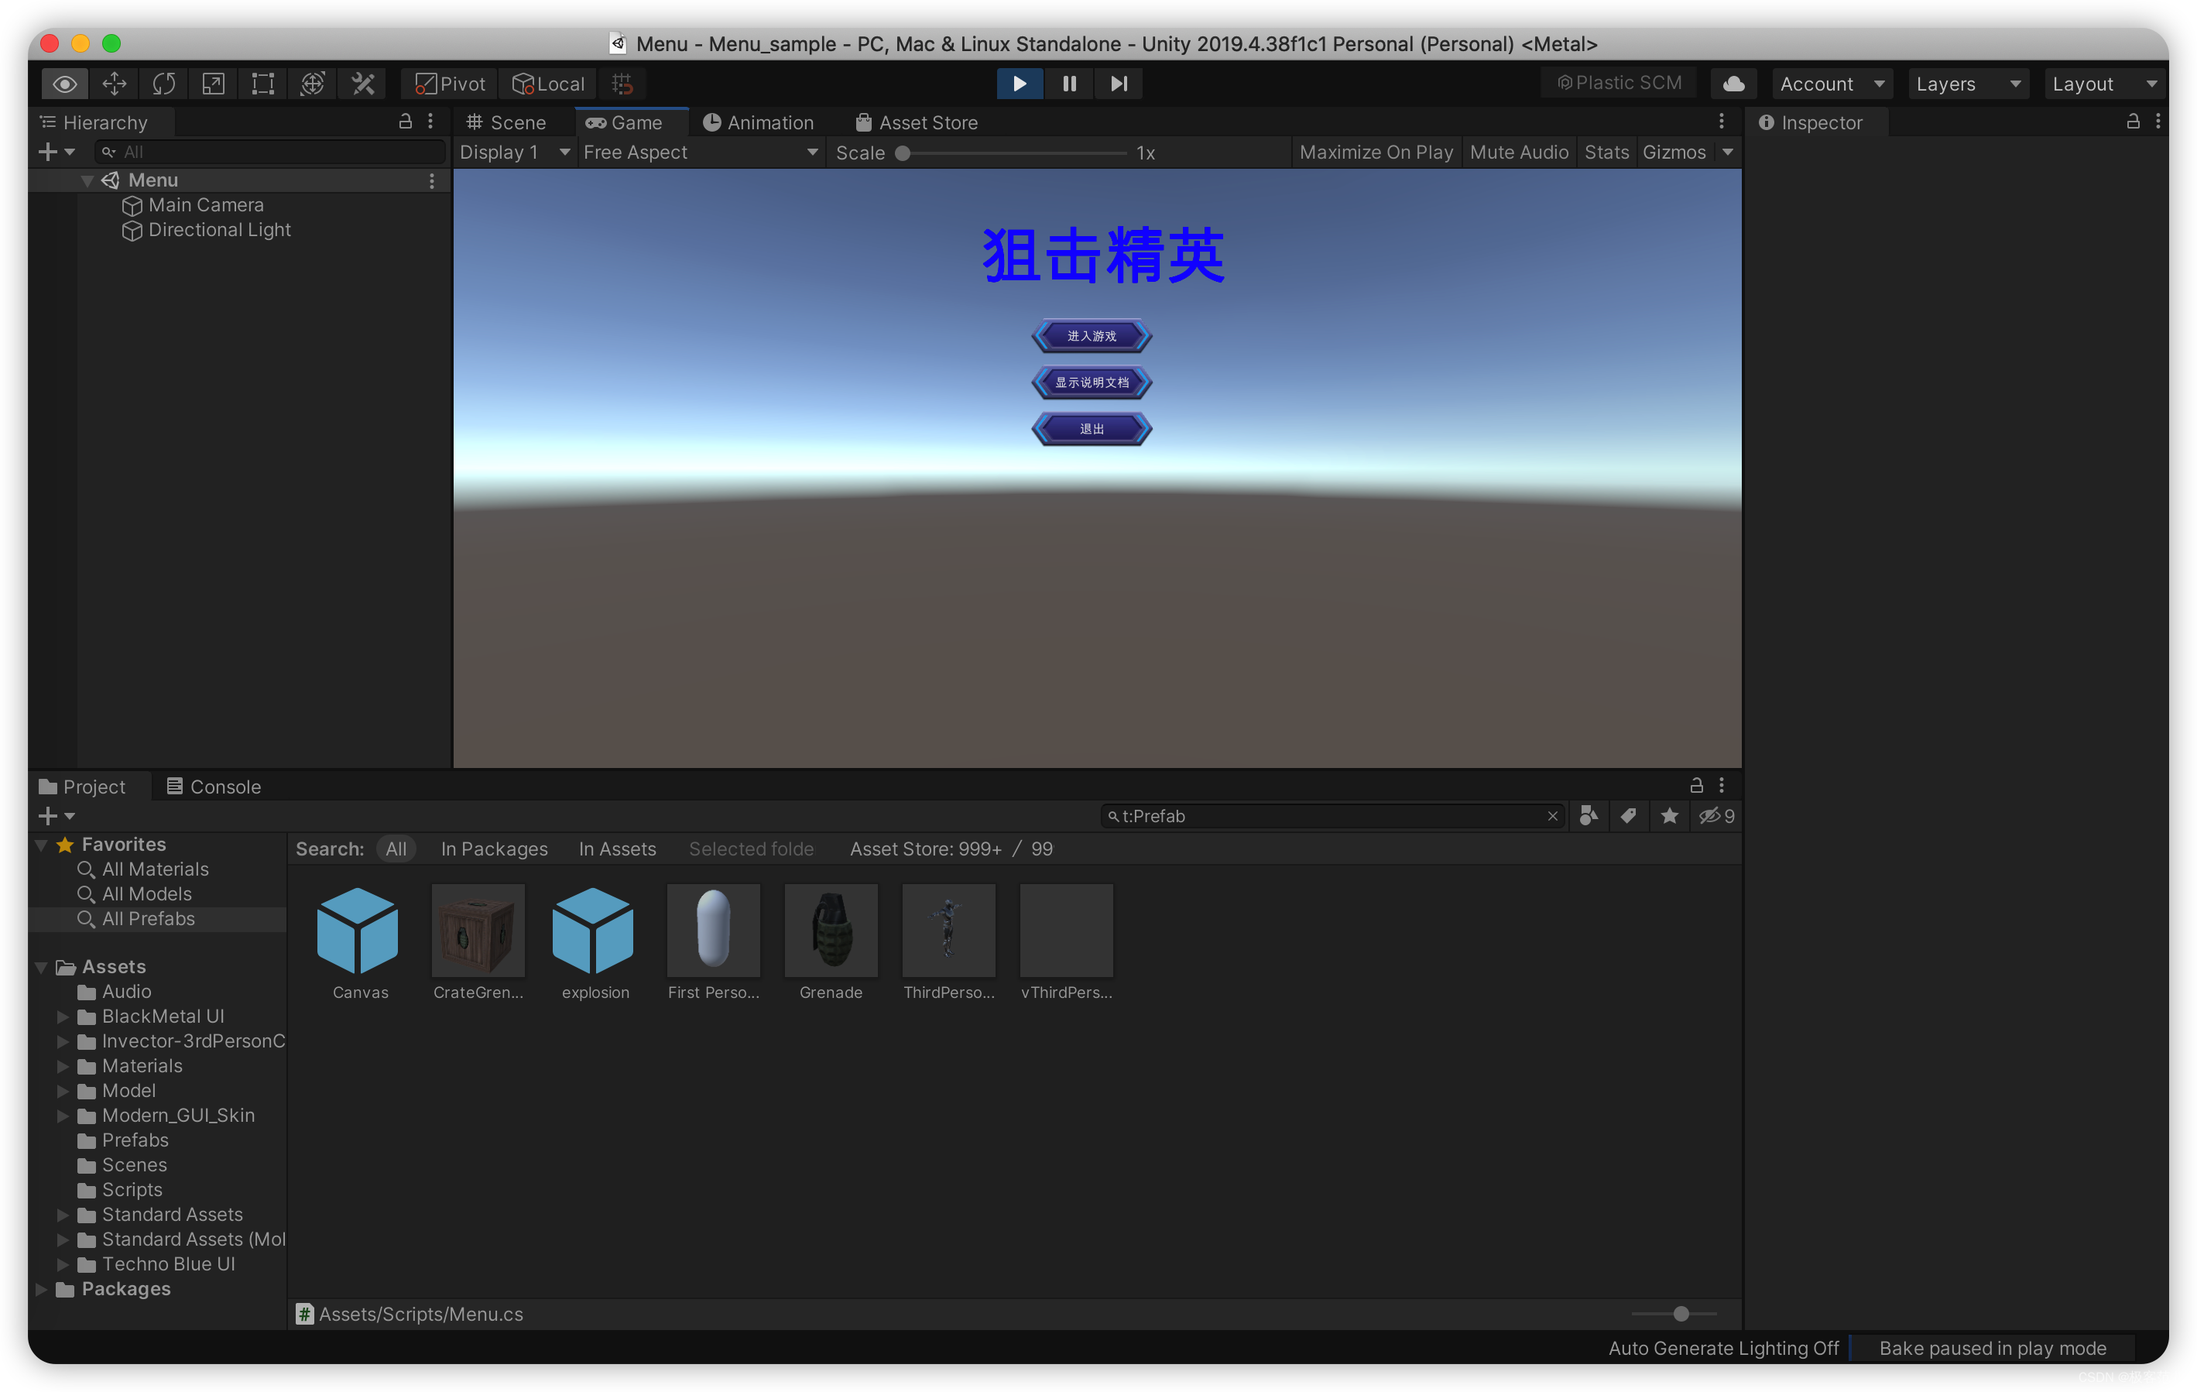Select the Move tool in toolbar
The height and width of the screenshot is (1392, 2197).
114,84
